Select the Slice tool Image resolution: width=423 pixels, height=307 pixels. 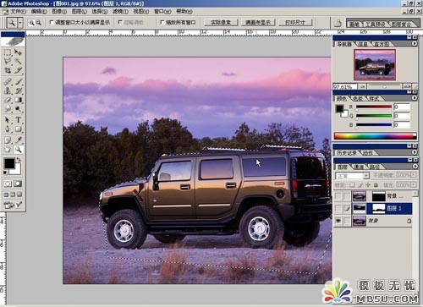[x=19, y=70]
